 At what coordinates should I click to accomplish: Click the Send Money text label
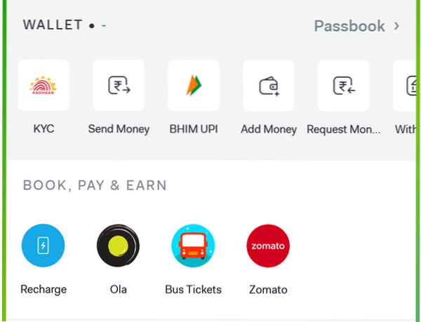(x=119, y=129)
